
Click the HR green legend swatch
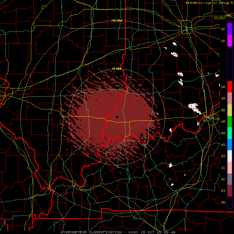[230, 122]
